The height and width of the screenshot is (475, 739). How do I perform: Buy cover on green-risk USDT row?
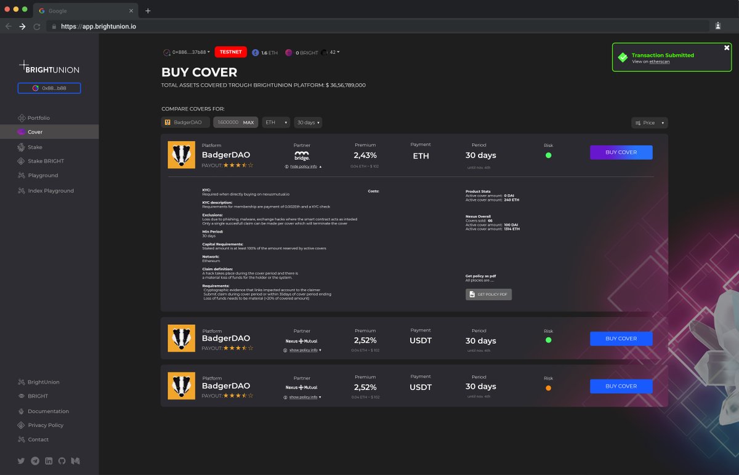tap(621, 338)
